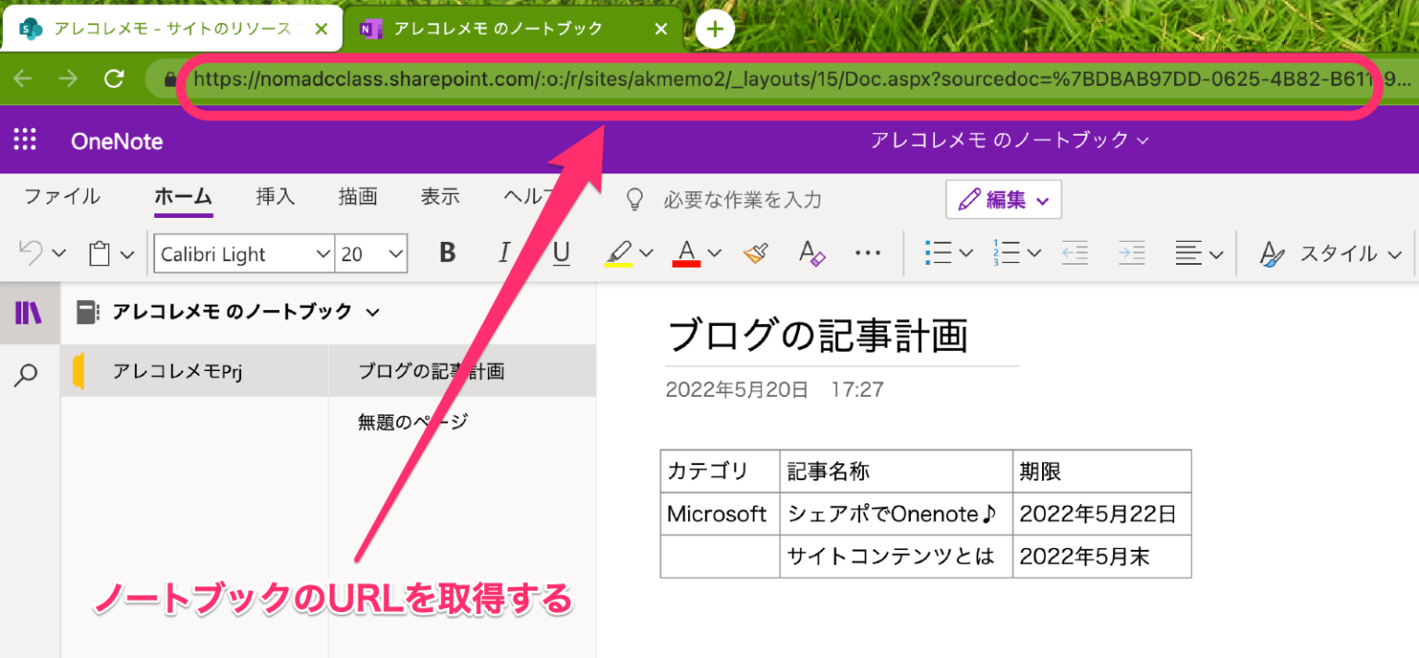Click the 必要な作業を入力 search field
The height and width of the screenshot is (658, 1419).
pyautogui.click(x=739, y=199)
